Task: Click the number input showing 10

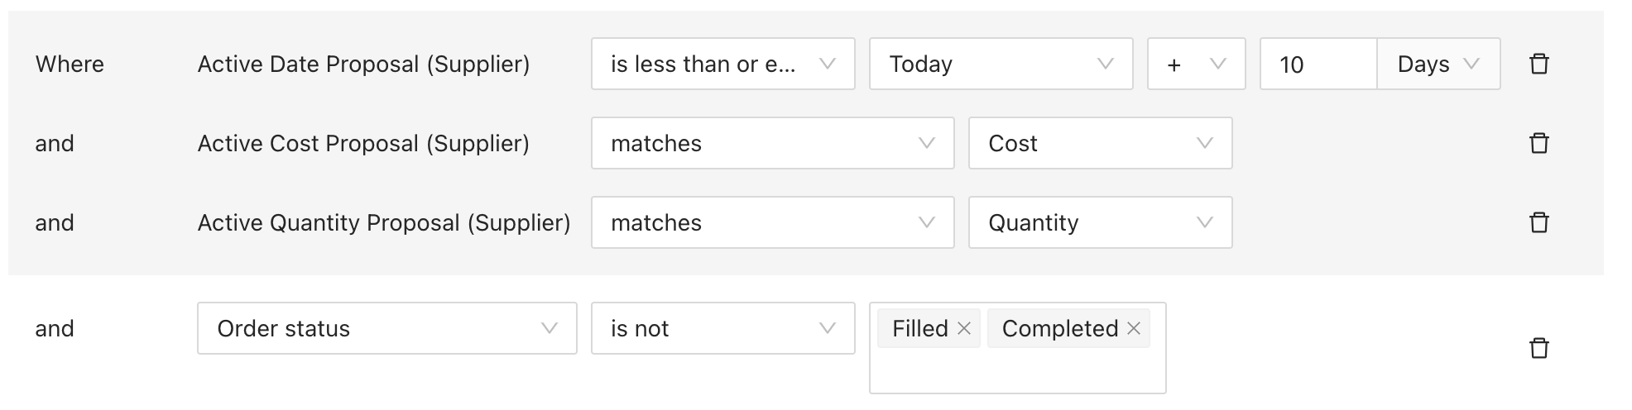Action: (1318, 64)
